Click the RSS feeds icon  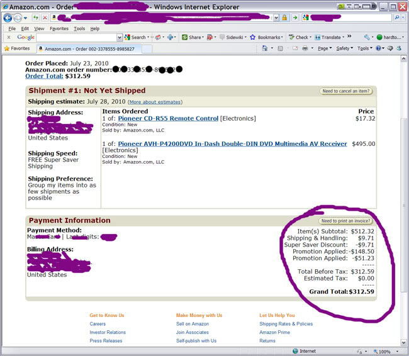point(281,48)
